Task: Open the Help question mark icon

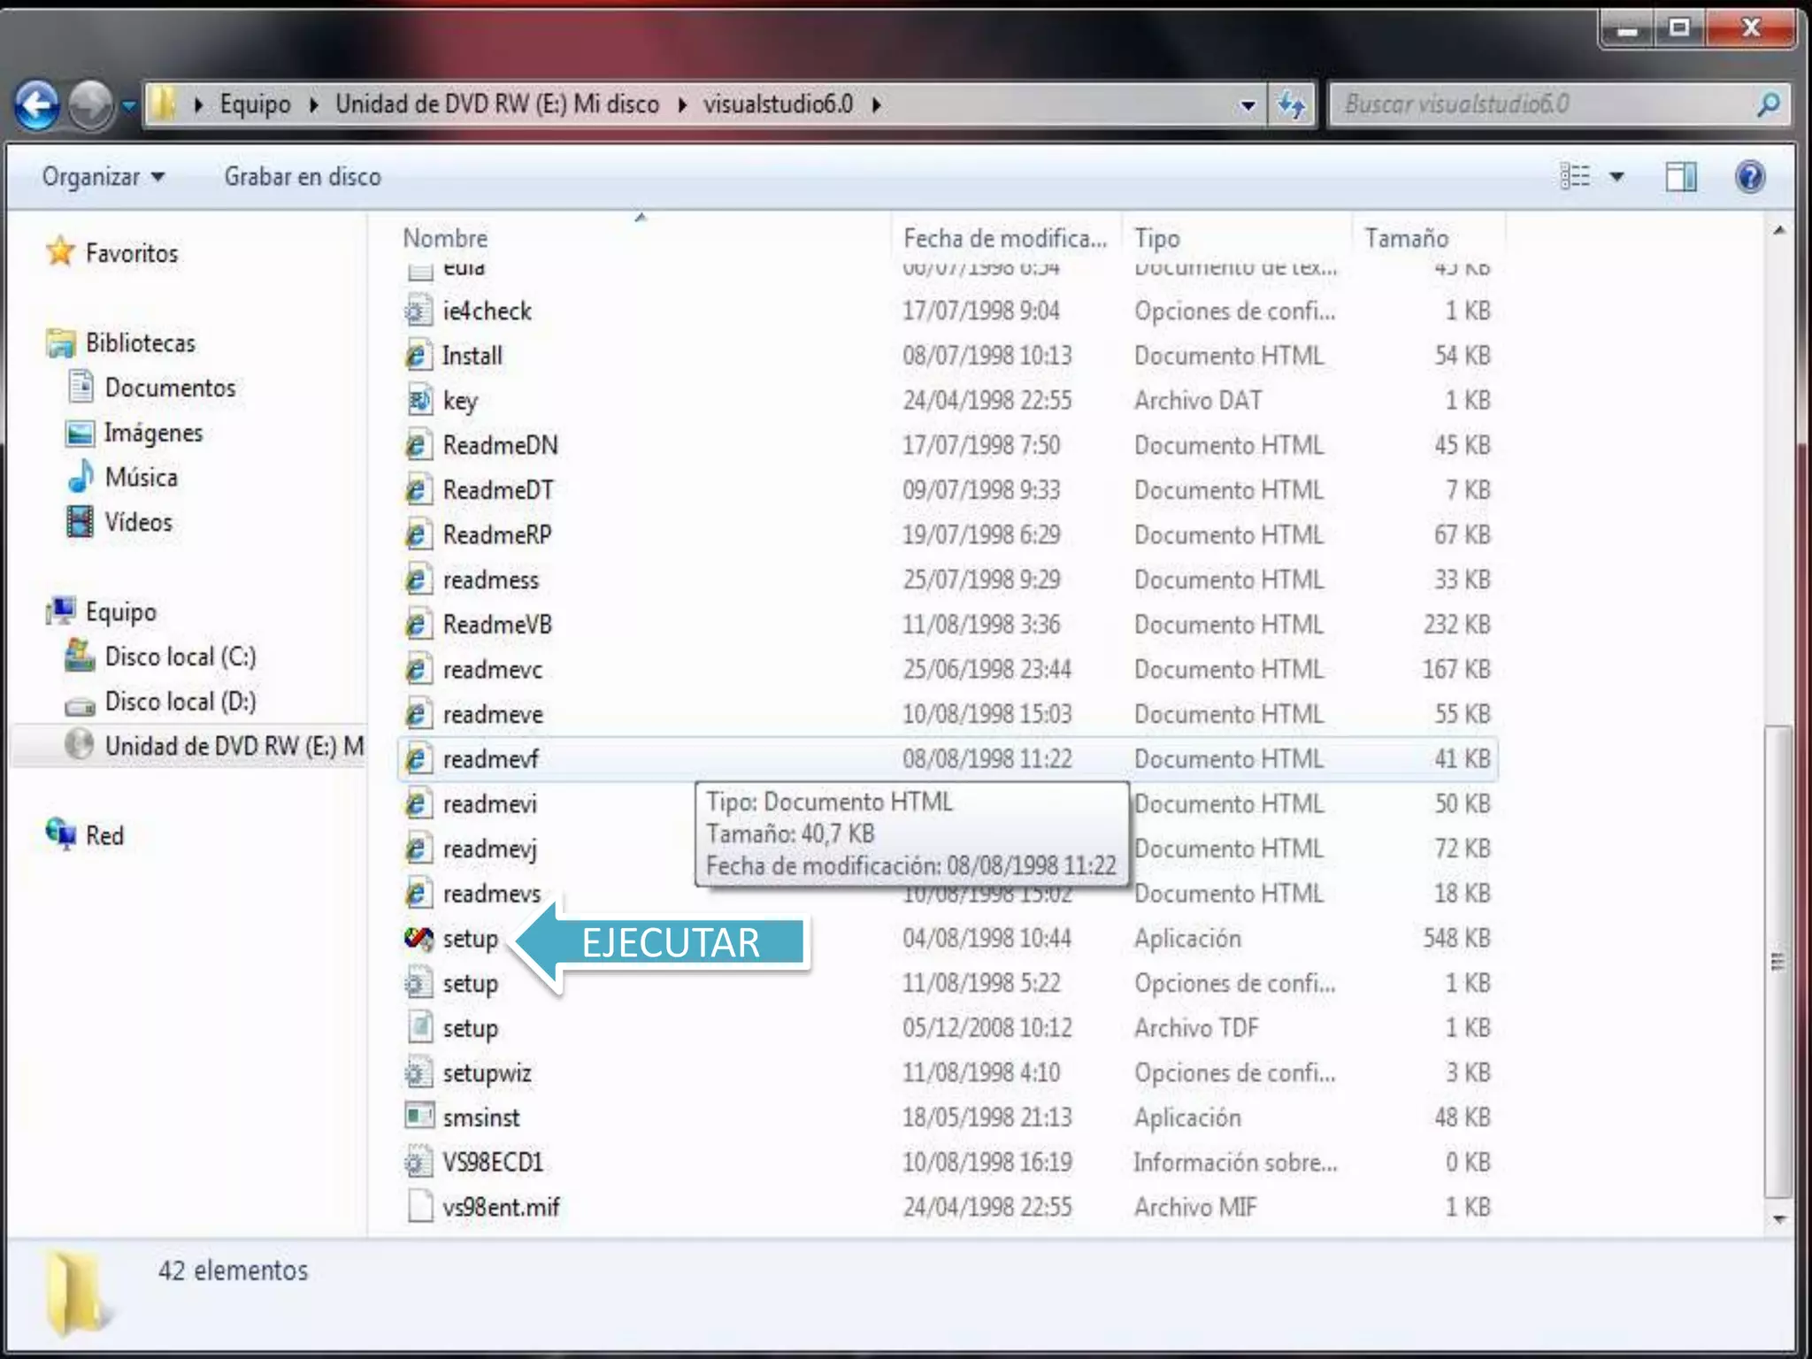Action: pos(1749,177)
